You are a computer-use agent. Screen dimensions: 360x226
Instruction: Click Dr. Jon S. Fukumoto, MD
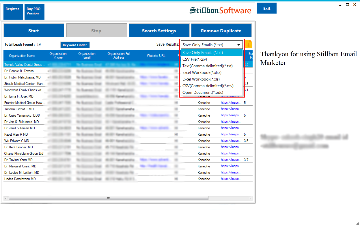point(22,122)
